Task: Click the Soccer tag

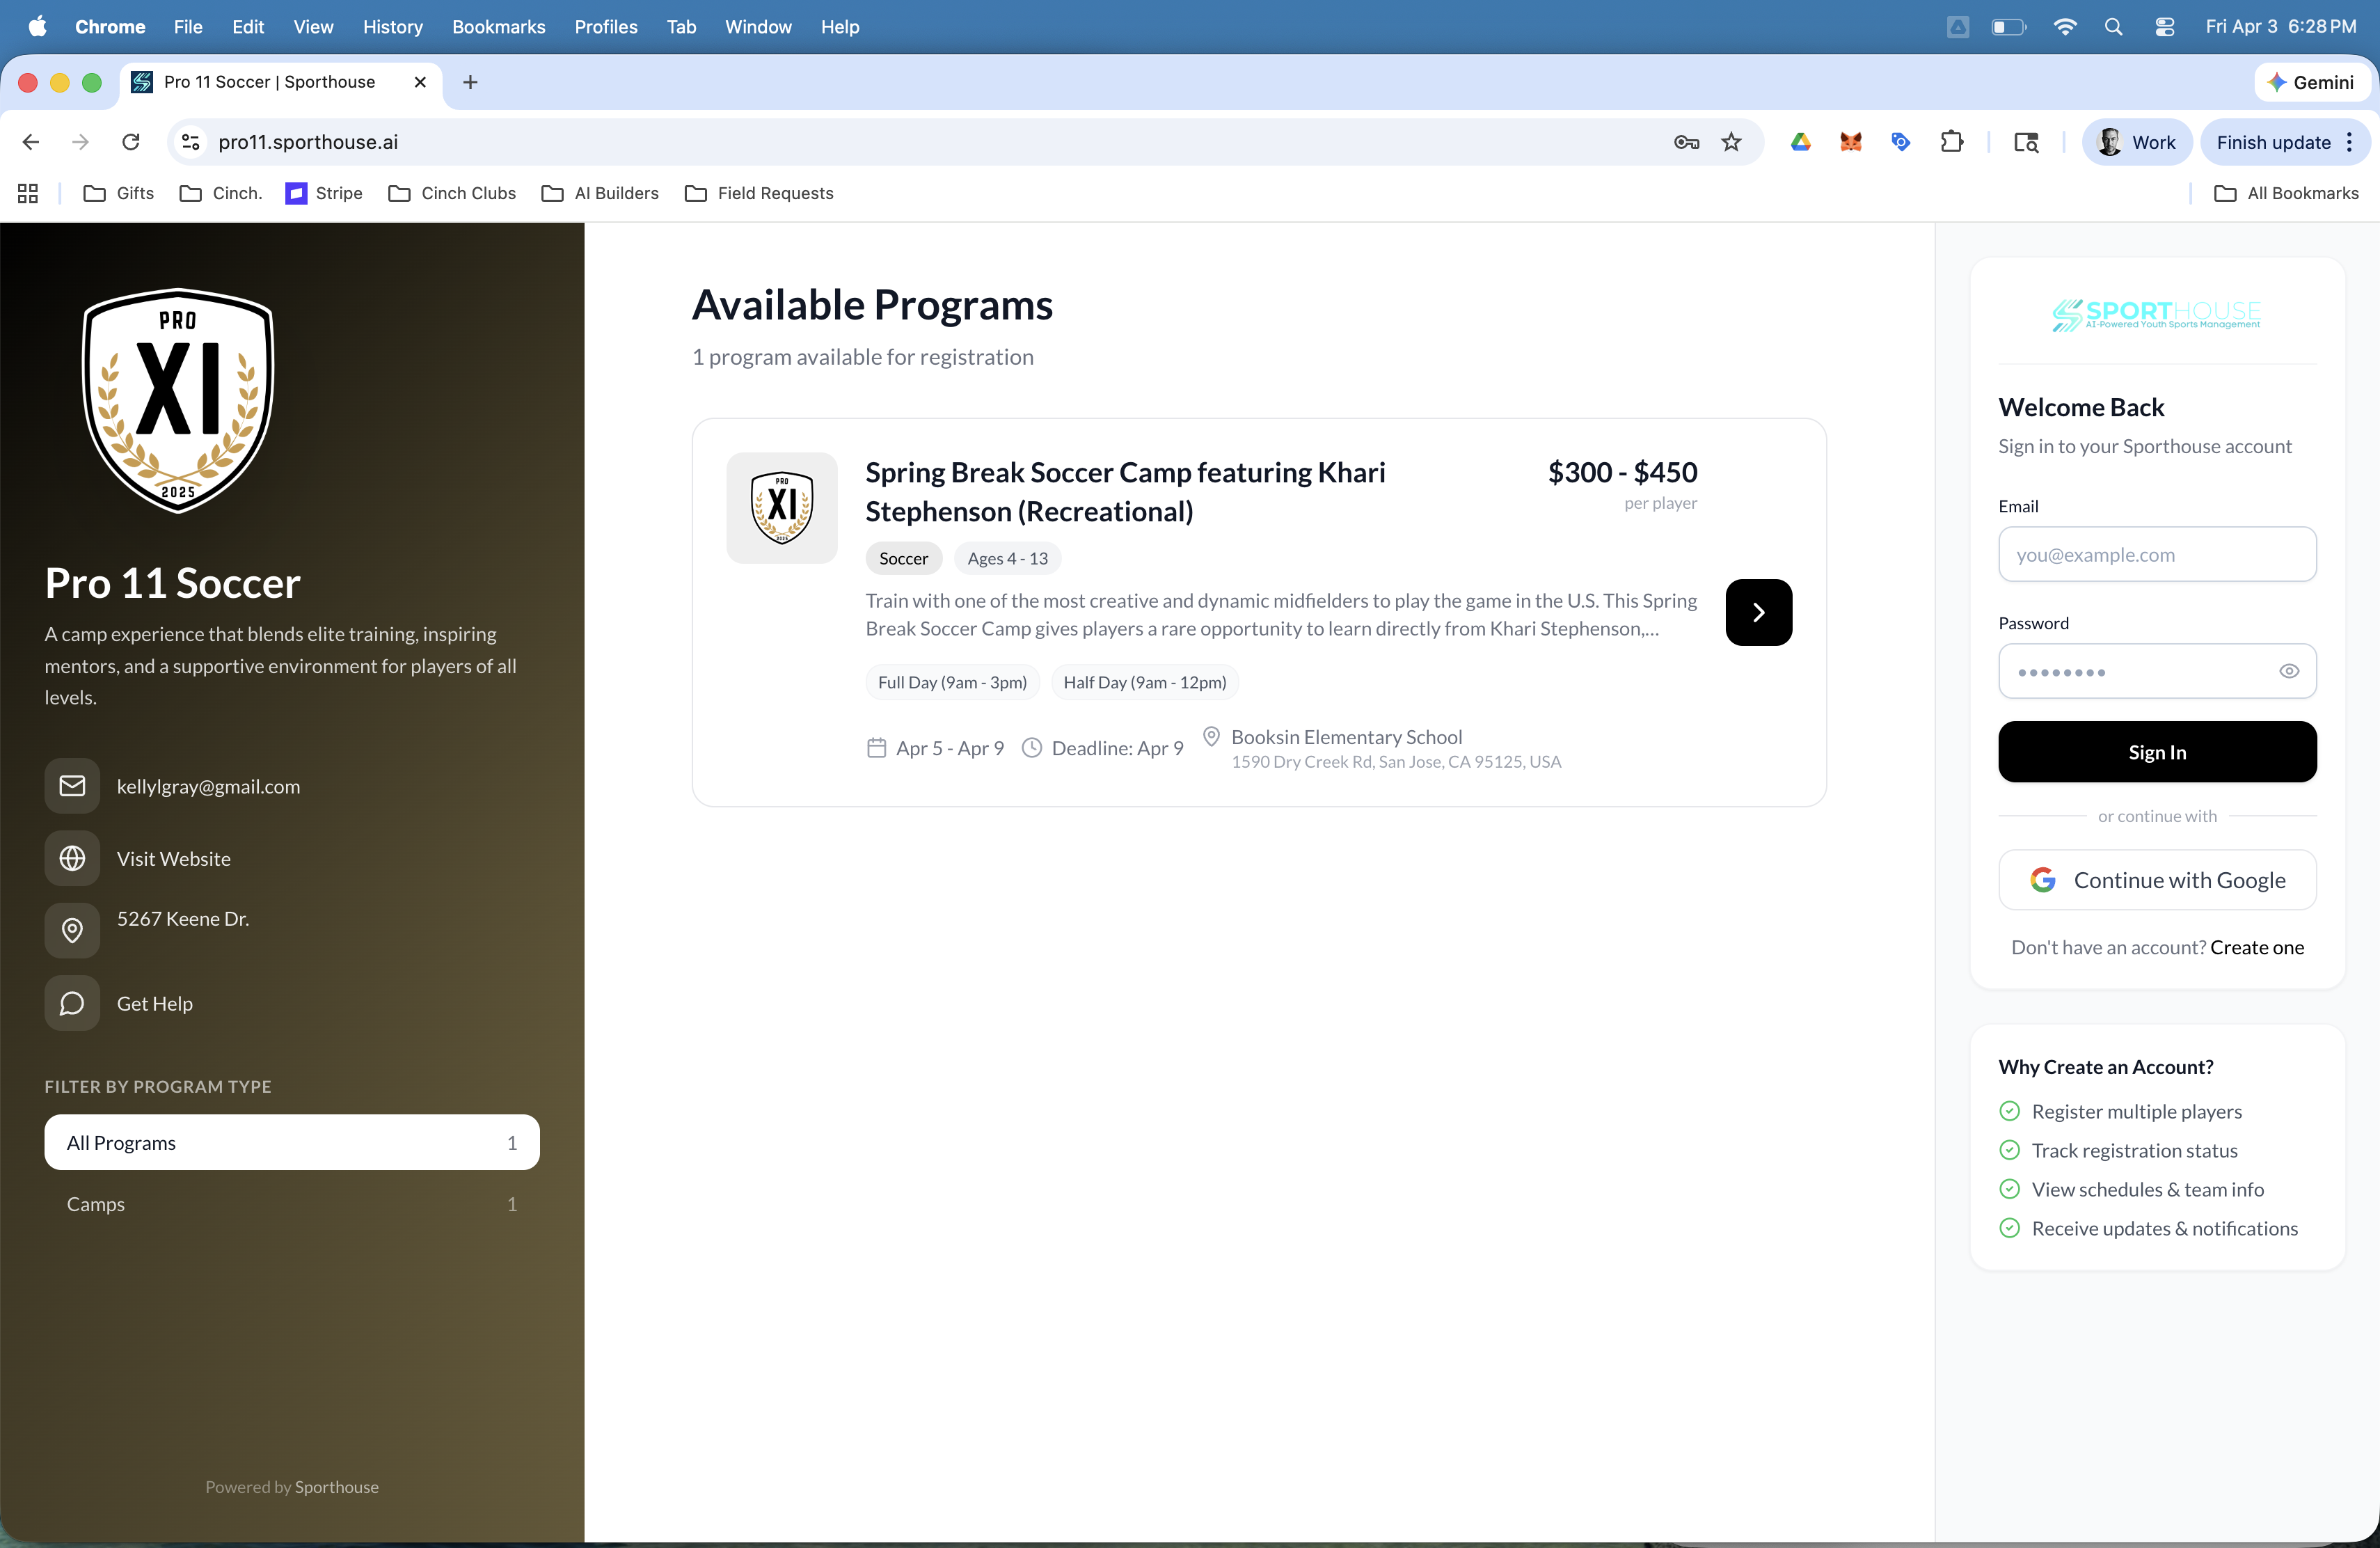Action: [903, 558]
